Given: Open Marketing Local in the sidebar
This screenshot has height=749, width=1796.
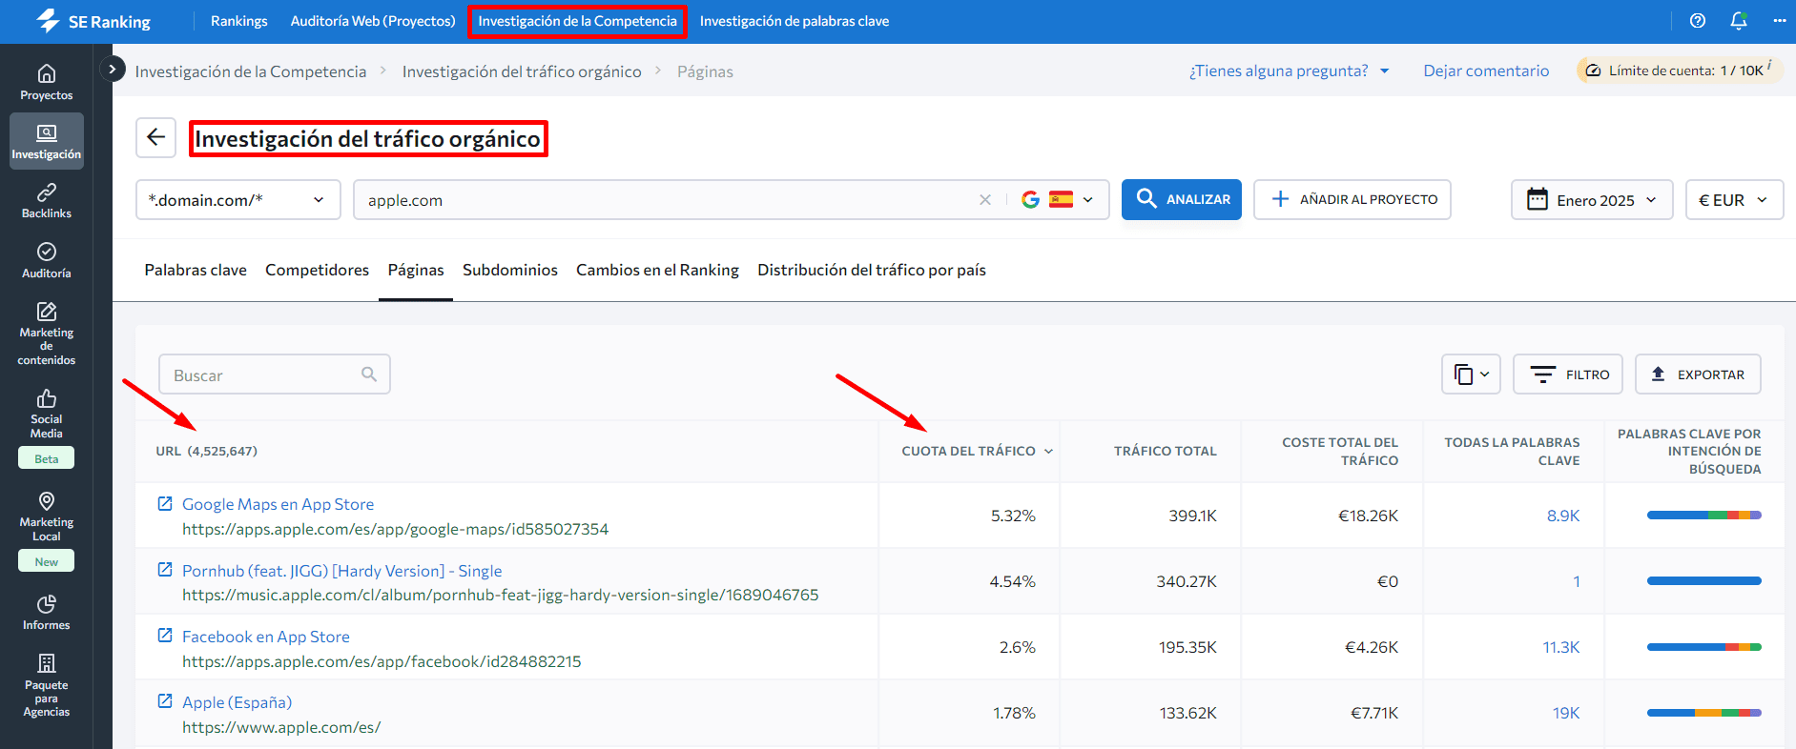Looking at the screenshot, I should pos(46,516).
